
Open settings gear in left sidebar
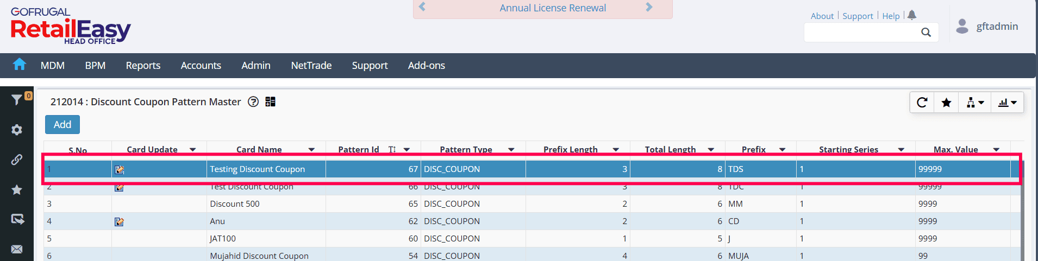click(x=17, y=130)
